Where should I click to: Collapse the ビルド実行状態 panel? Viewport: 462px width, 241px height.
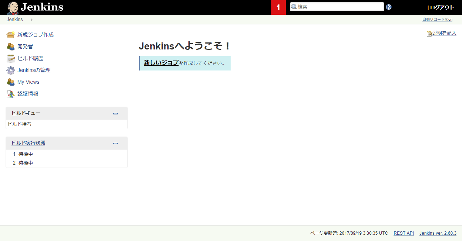[x=115, y=143]
